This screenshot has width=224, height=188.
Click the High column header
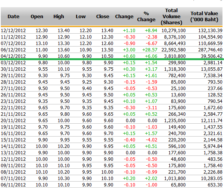click(x=59, y=17)
